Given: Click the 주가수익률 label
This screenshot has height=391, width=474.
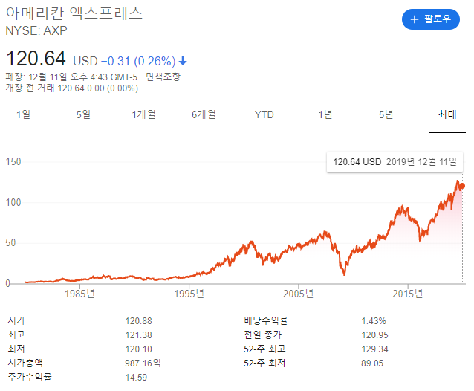Looking at the screenshot, I should (x=30, y=377).
